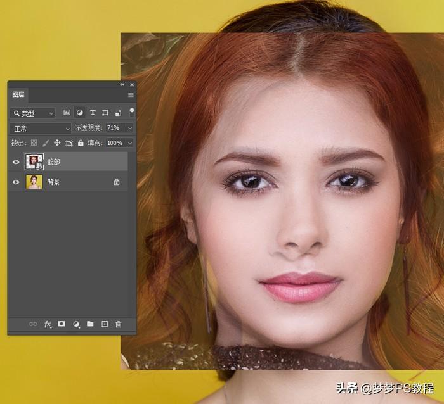444x404 pixels.
Task: Open the 图层 panel flyout menu
Action: (x=131, y=95)
